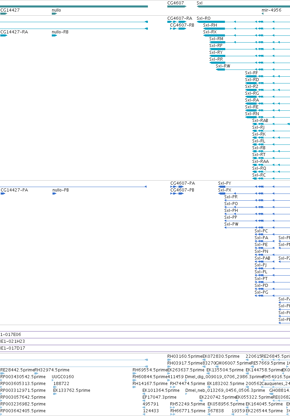This screenshot has height=416, width=290.
Task: Click the IE1-021H23 insertion track label
Action: pyautogui.click(x=13, y=341)
